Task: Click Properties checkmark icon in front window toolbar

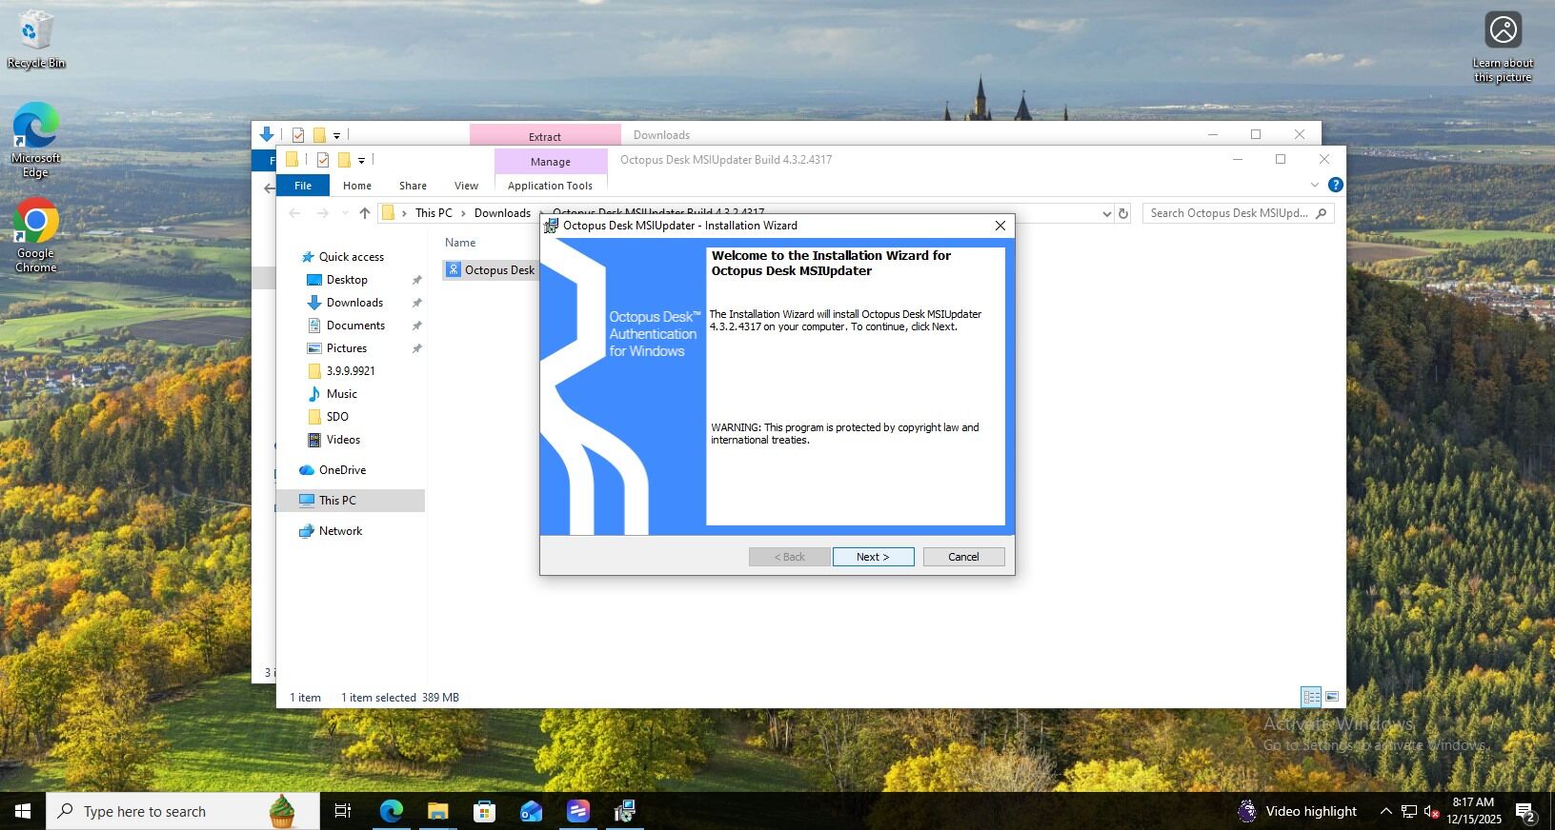Action: pos(323,160)
